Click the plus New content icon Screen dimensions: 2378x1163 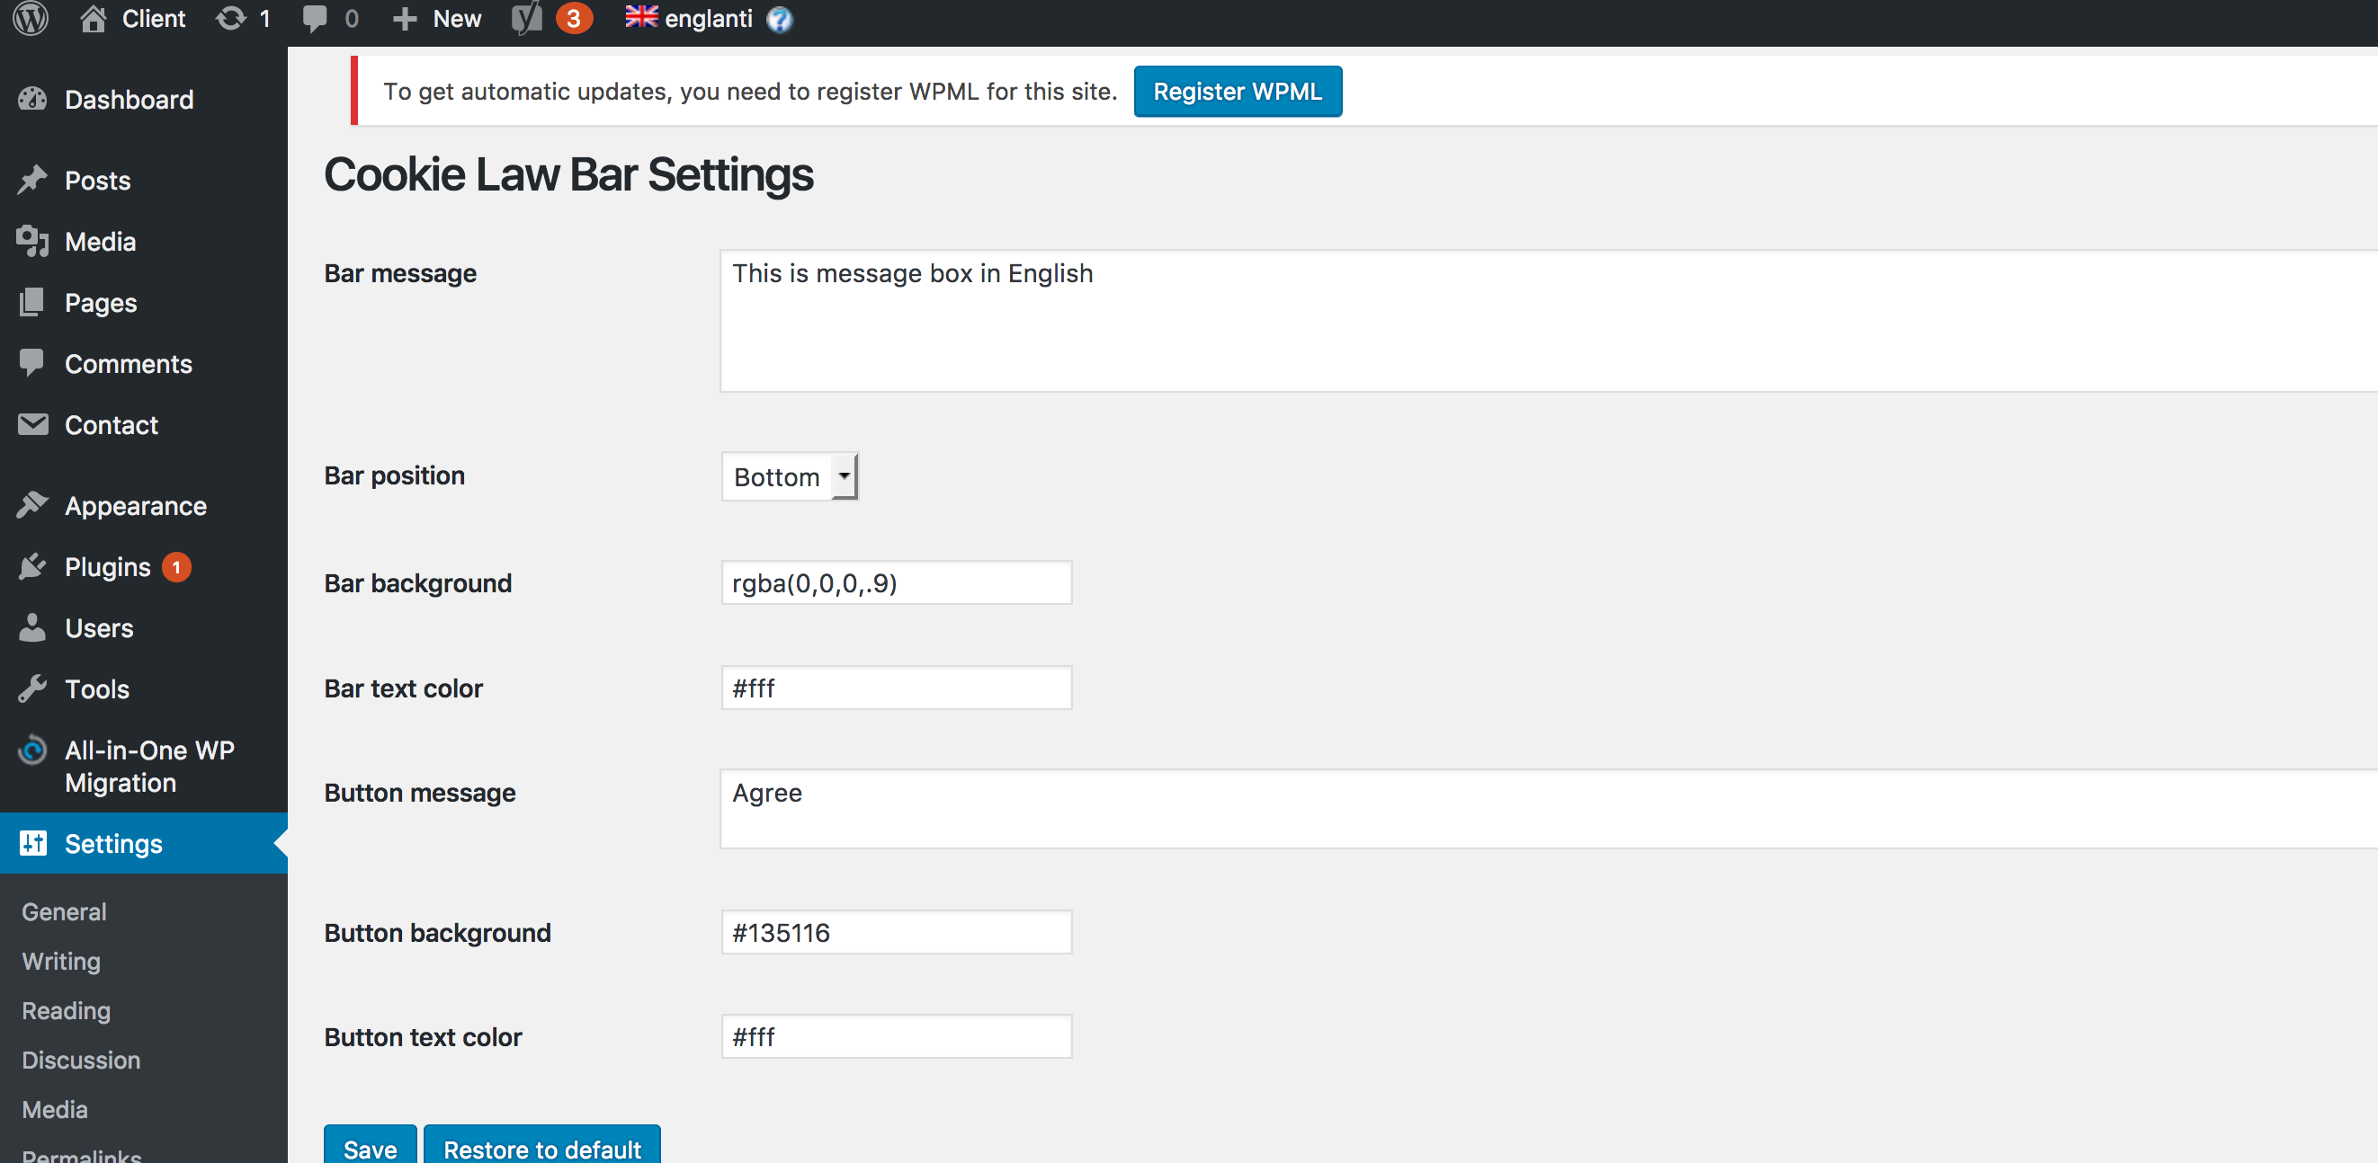click(406, 19)
